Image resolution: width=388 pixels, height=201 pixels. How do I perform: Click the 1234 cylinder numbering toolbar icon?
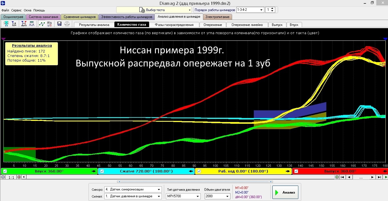pos(14,24)
